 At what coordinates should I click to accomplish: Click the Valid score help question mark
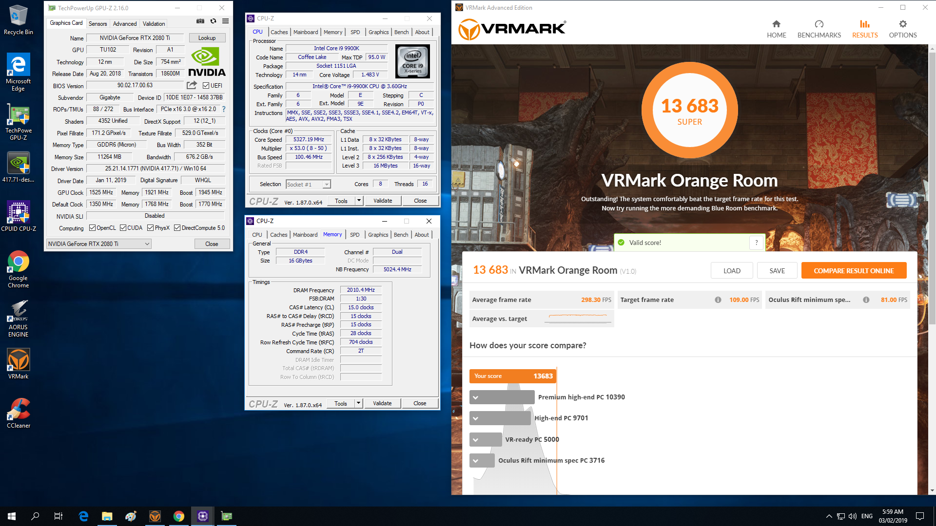click(x=756, y=243)
